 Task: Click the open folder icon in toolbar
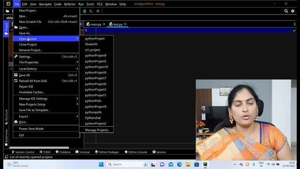(7, 11)
